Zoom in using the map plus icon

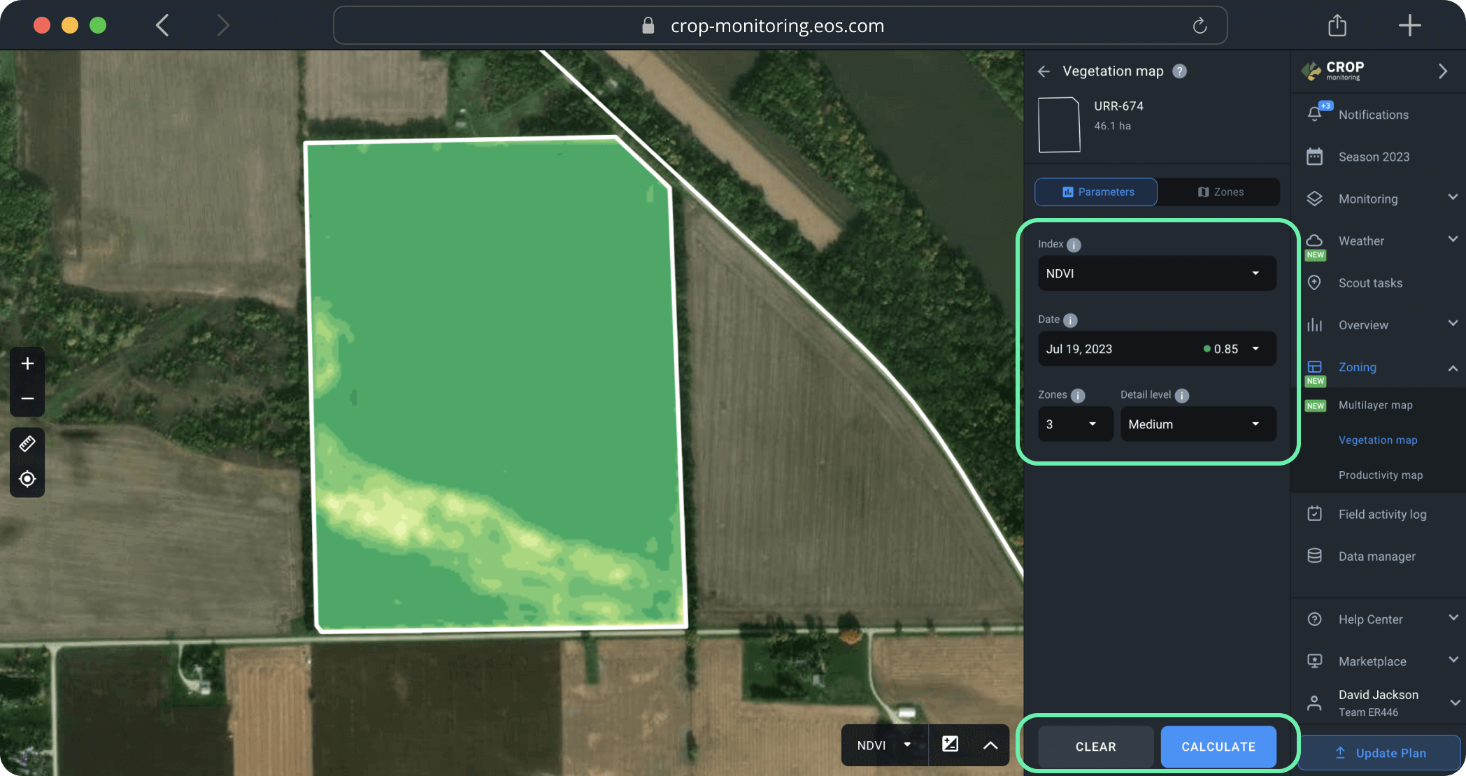point(27,363)
